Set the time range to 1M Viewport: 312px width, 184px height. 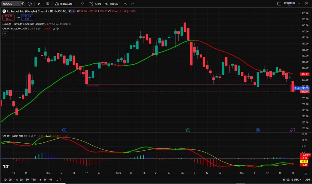click(16, 180)
